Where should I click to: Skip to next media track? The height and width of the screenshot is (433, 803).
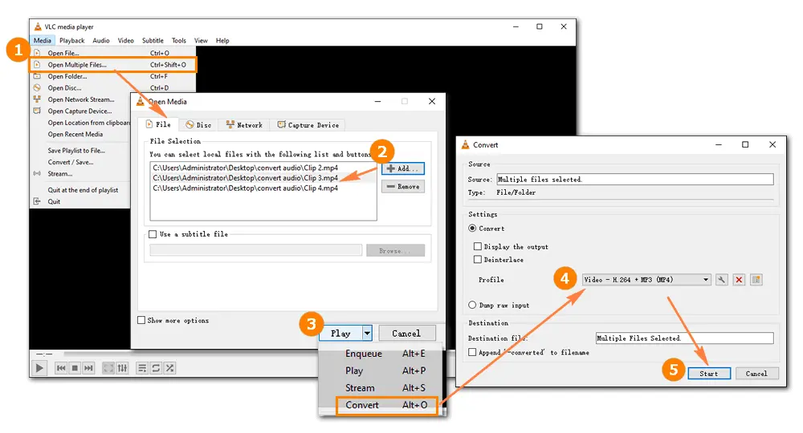(x=88, y=368)
